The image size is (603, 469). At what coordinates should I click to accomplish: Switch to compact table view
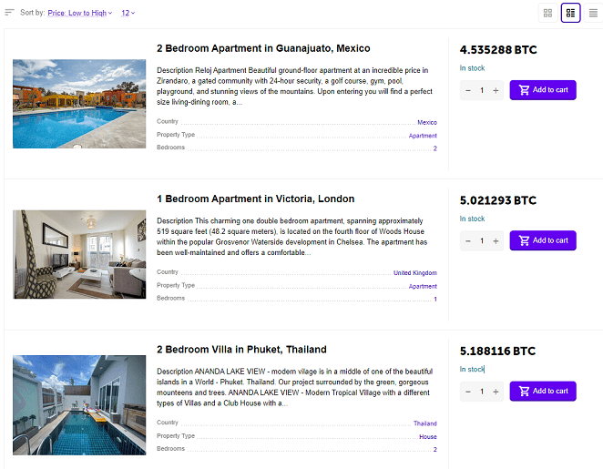(593, 13)
